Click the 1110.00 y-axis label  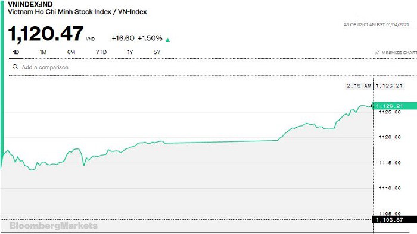390,188
